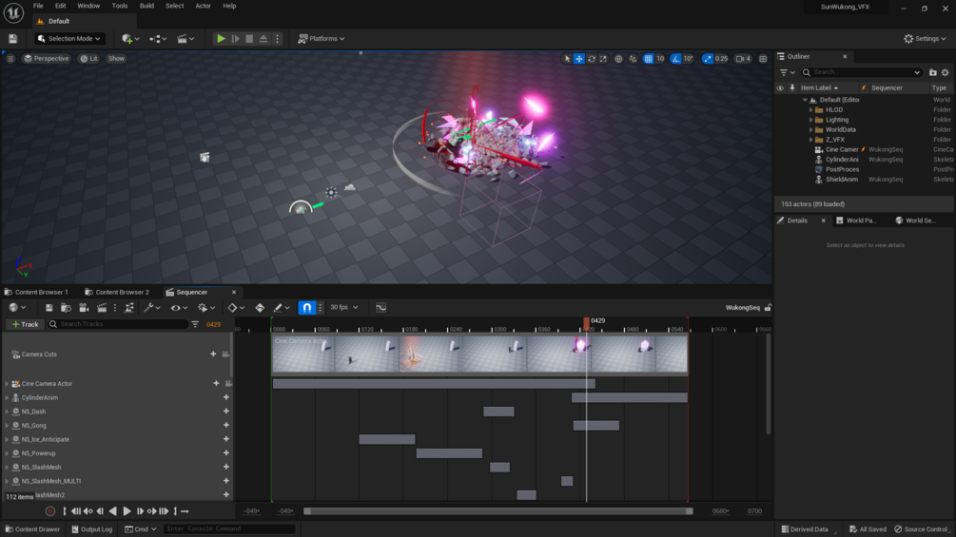This screenshot has height=537, width=956.
Task: Open the Edit menu
Action: [60, 6]
